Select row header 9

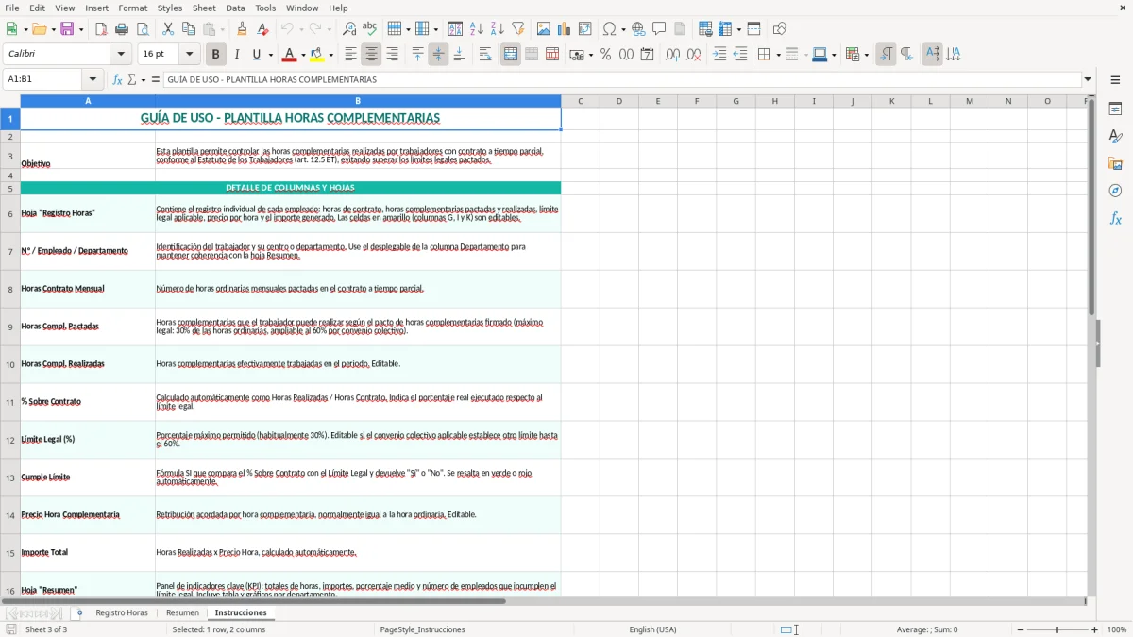pos(10,327)
